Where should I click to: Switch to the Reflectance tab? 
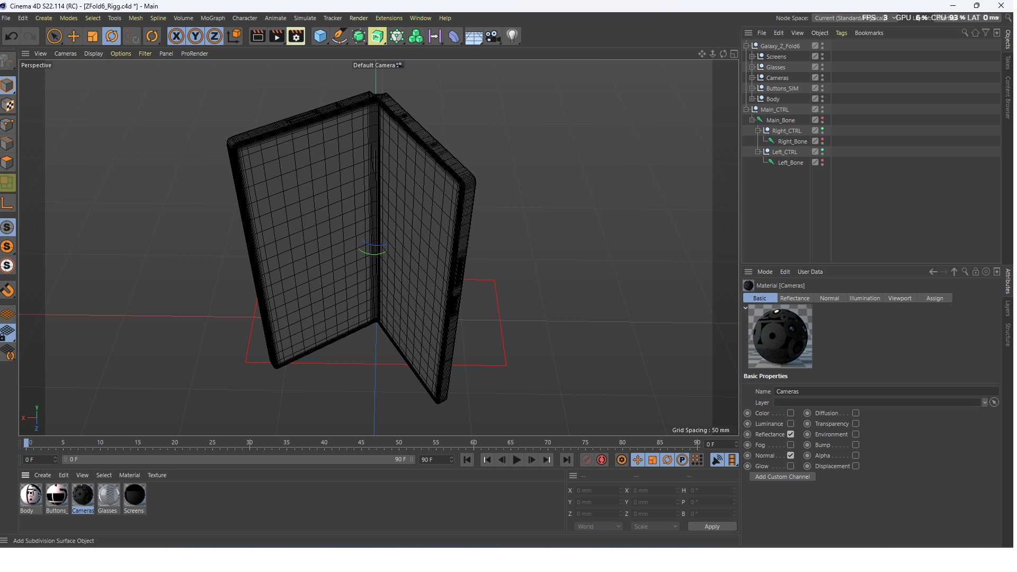(794, 298)
